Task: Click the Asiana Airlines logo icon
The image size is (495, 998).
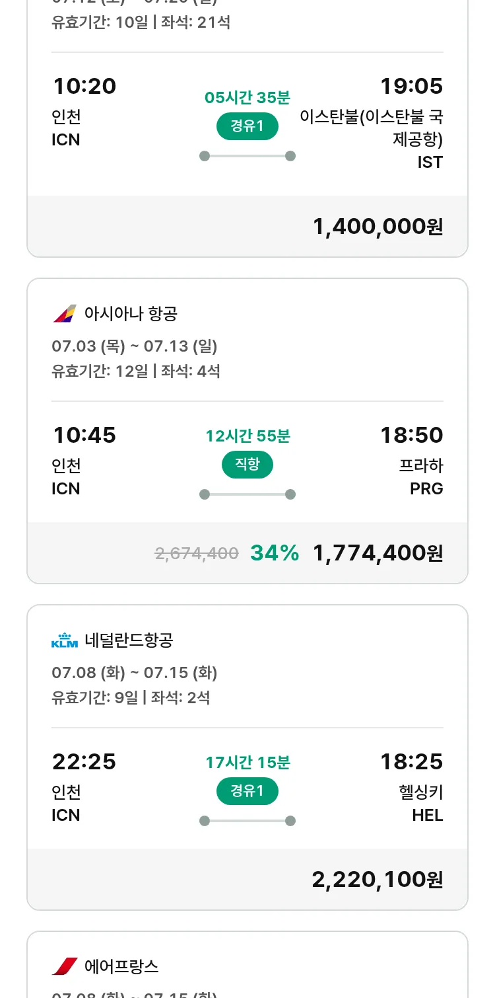Action: pos(65,313)
